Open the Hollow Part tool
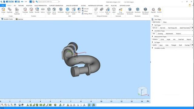Screen dimensions: 194x109 tap(49, 11)
